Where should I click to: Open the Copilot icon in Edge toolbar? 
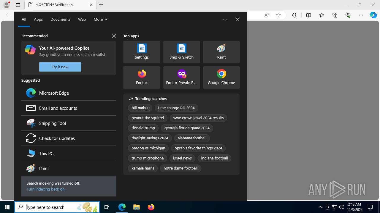point(373,15)
